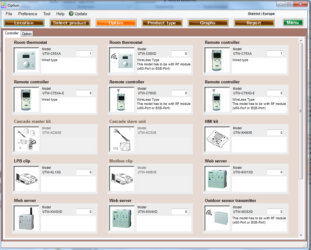Open the File menu

coord(9,14)
